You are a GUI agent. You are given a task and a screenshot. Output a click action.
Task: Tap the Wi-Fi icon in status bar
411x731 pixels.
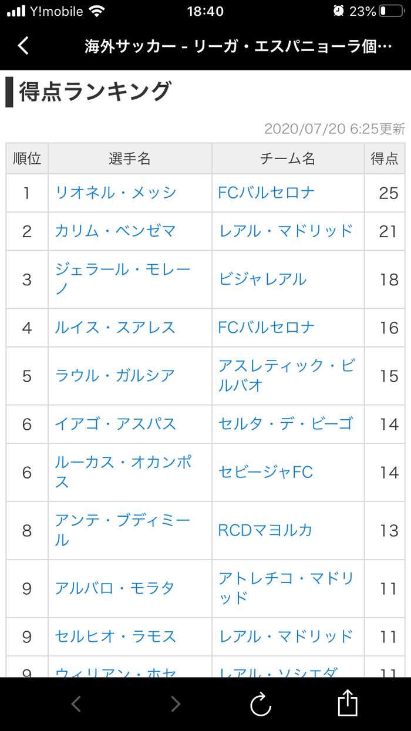point(97,11)
